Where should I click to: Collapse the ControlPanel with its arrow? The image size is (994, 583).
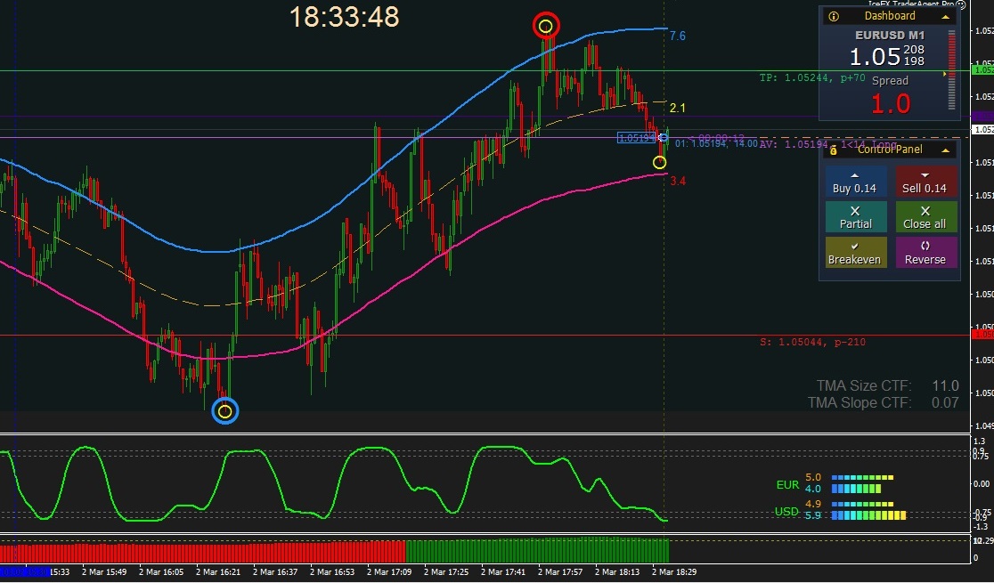(x=945, y=150)
